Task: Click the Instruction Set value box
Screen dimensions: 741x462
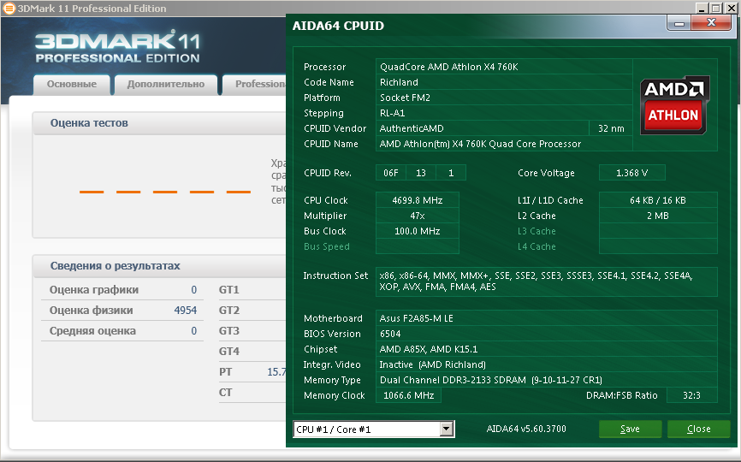Action: (546, 281)
